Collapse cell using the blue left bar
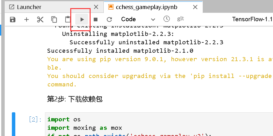Image resolution: width=273 pixels, height=136 pixels. click(13, 124)
